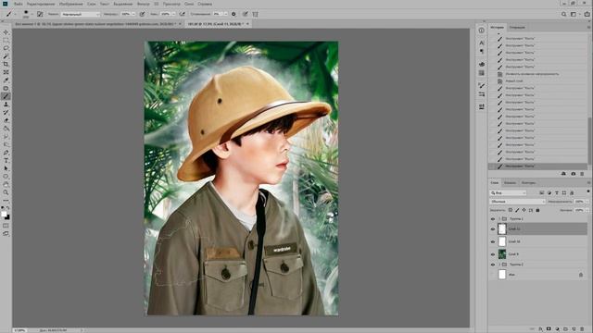Screen dimensions: 593x333
Task: Toggle layer filter on/off switch
Action: pyautogui.click(x=588, y=191)
